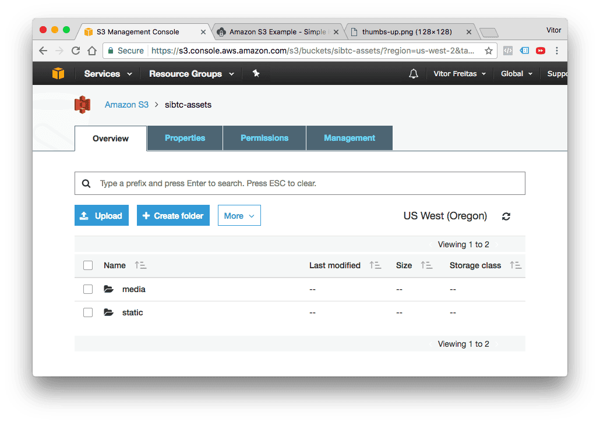The width and height of the screenshot is (600, 423).
Task: Open the media folder link
Action: tap(133, 289)
